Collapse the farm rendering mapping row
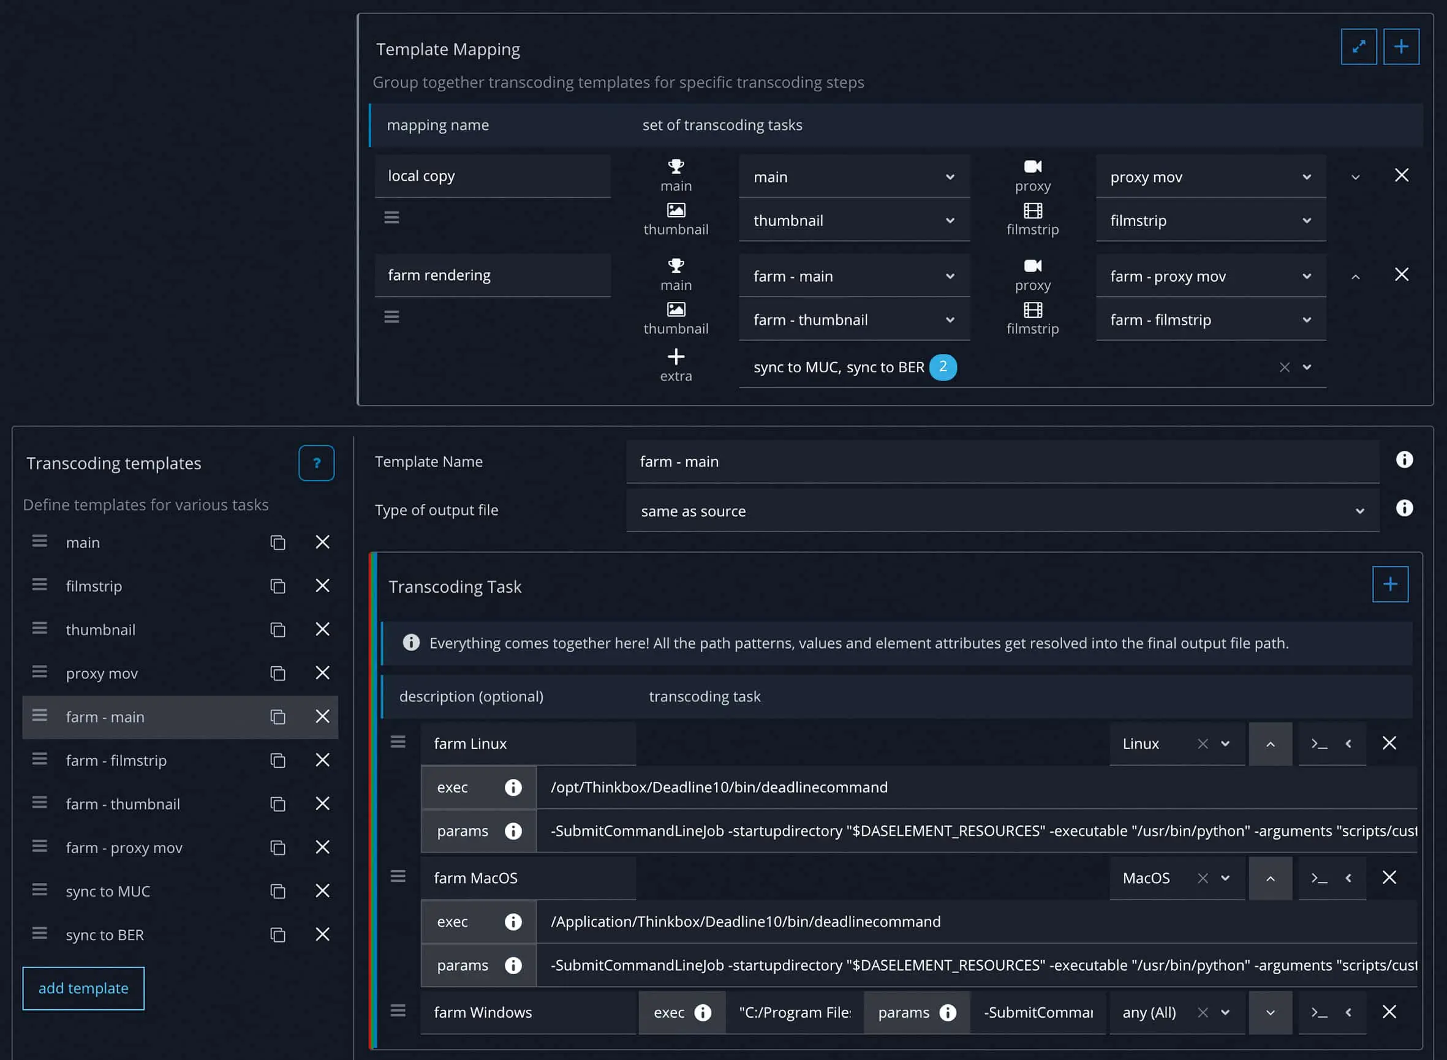 1355,277
